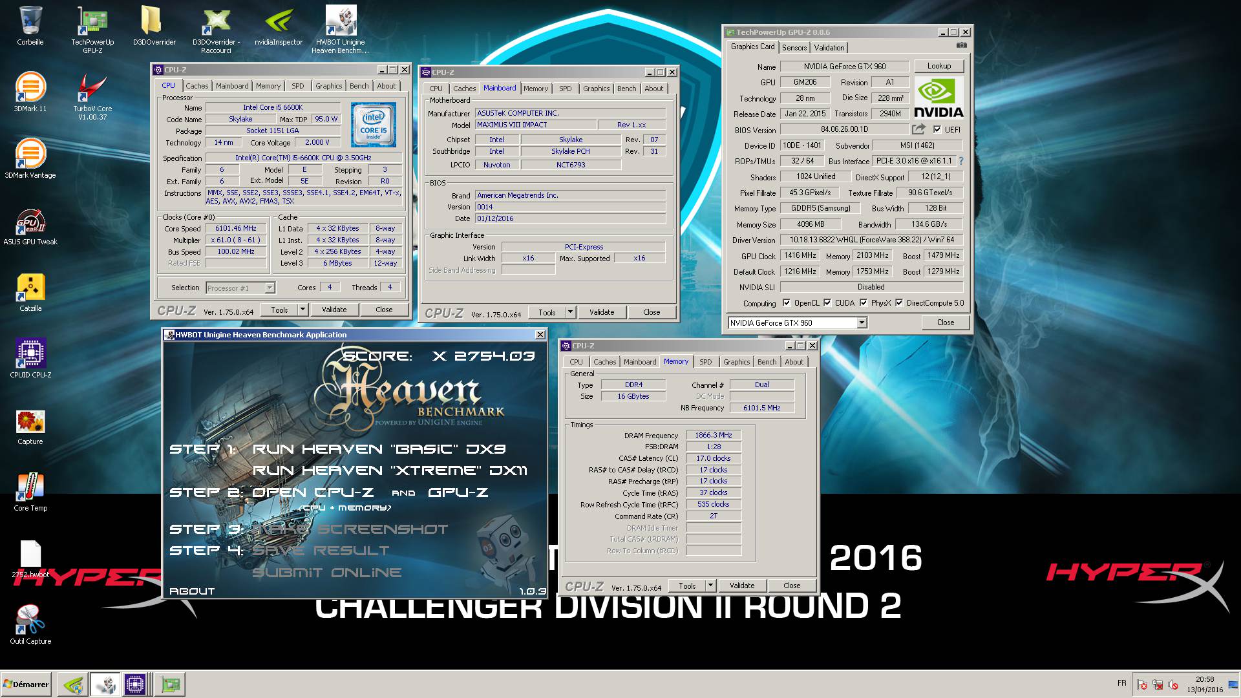Open the Core Temp desktop icon
The image size is (1241, 698).
30,492
